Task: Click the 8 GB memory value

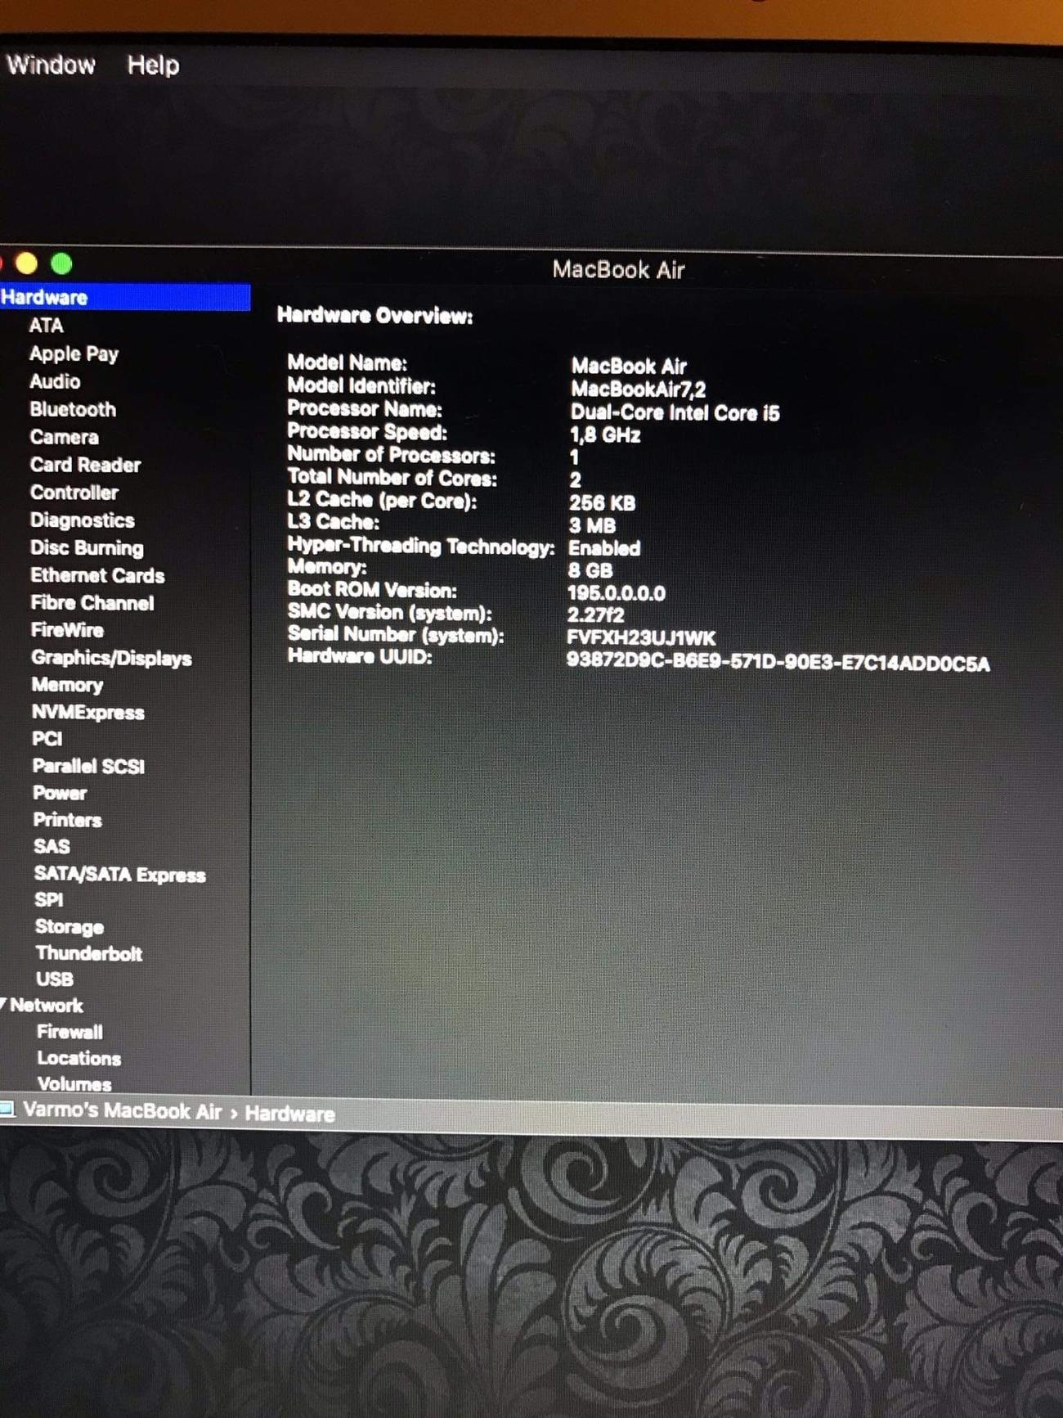Action: tap(590, 570)
